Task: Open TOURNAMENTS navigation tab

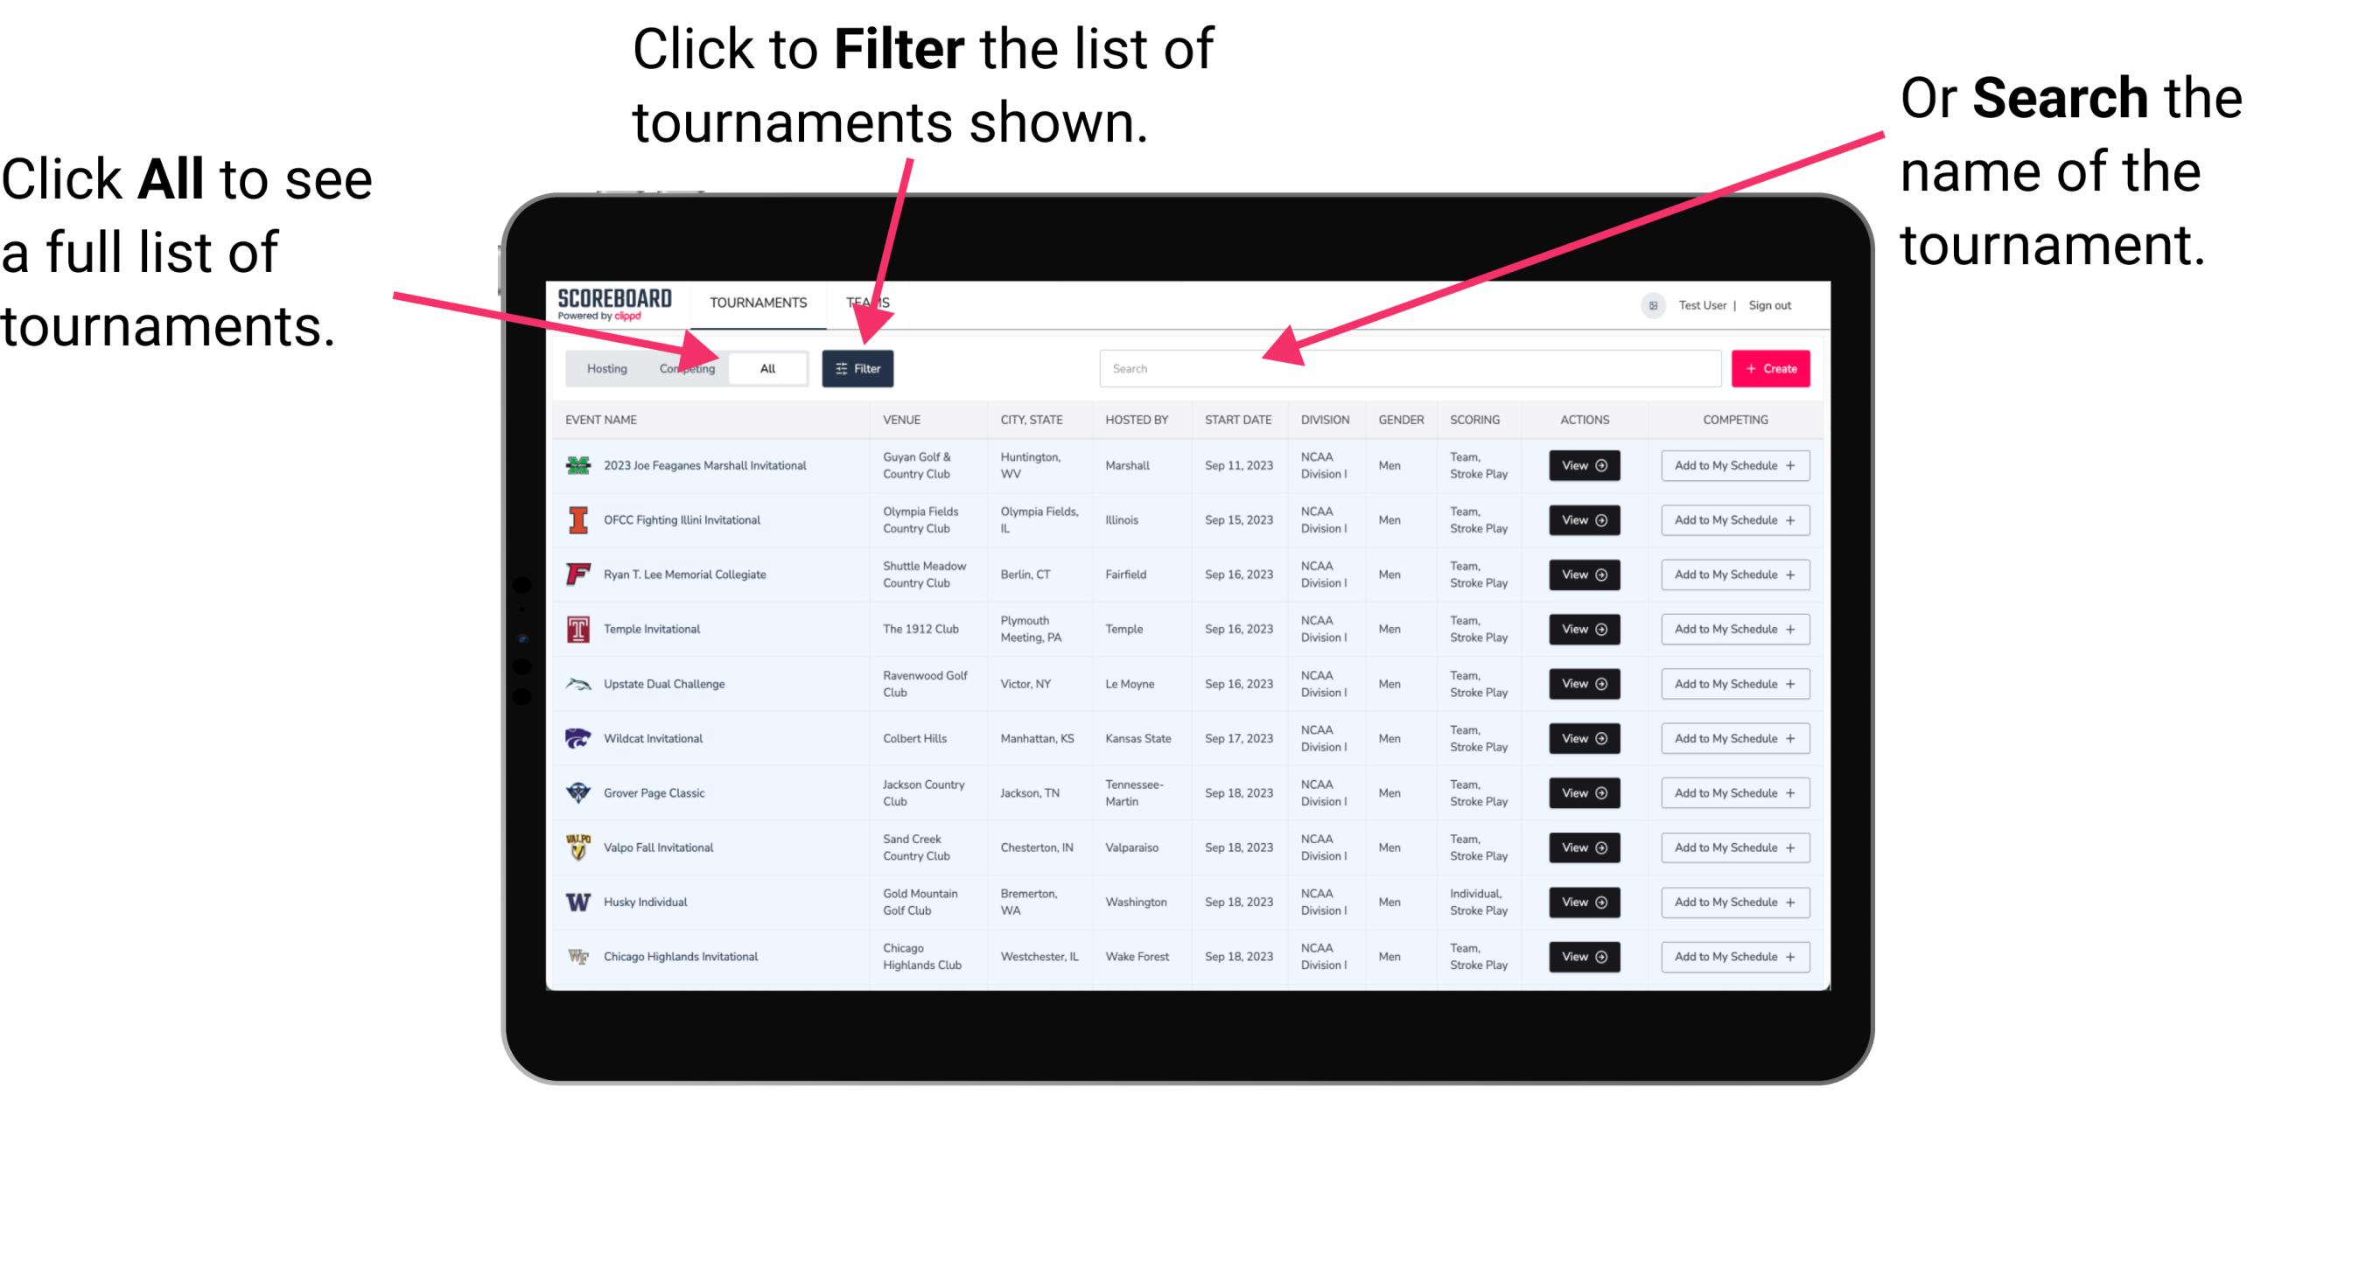Action: click(758, 302)
